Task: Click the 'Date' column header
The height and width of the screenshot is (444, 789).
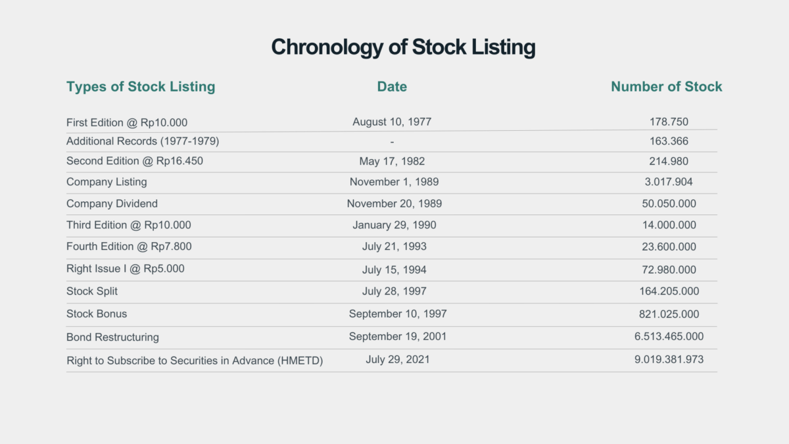Action: point(392,87)
